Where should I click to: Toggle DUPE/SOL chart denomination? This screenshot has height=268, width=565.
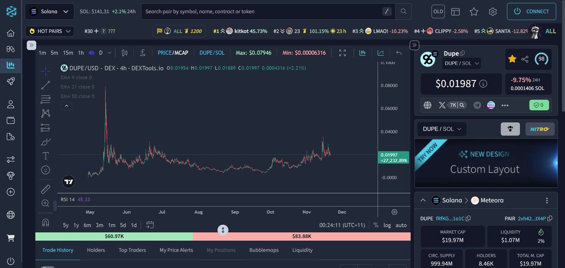[212, 53]
